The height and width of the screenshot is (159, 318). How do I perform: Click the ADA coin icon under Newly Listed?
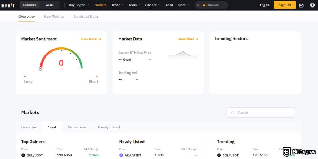121,155
